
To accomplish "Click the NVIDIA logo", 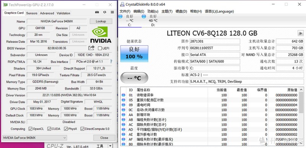I will coord(101,34).
